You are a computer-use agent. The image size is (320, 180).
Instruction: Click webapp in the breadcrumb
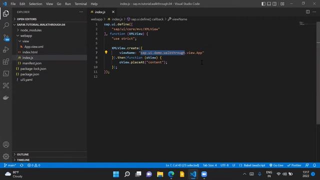[96, 19]
